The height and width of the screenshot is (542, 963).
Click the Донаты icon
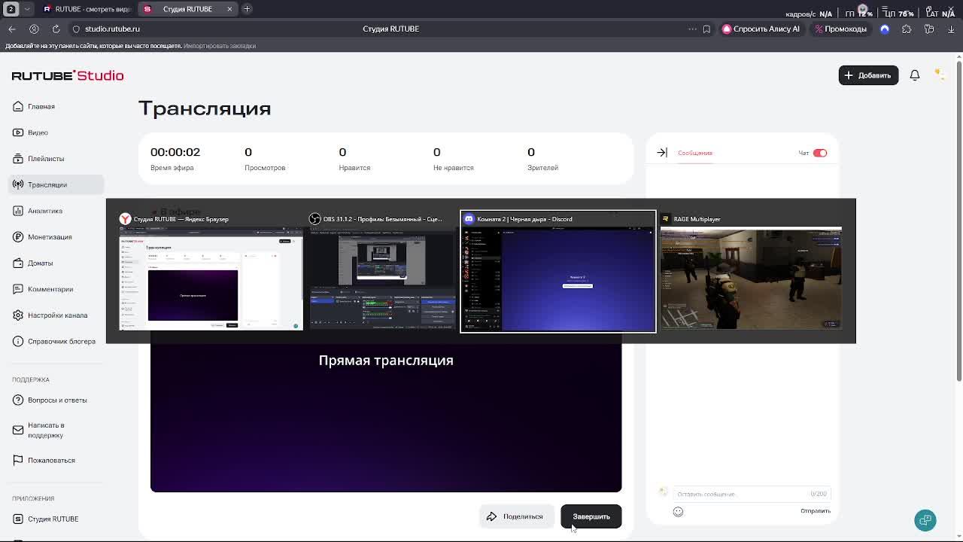click(x=18, y=263)
